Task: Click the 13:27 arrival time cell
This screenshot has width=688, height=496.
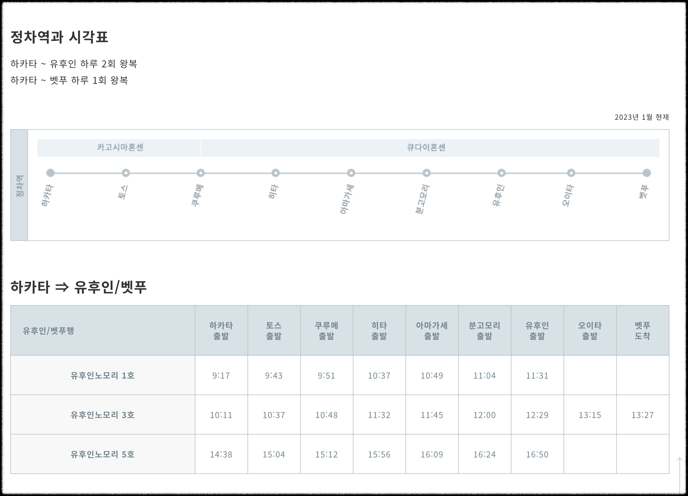Action: pyautogui.click(x=643, y=415)
